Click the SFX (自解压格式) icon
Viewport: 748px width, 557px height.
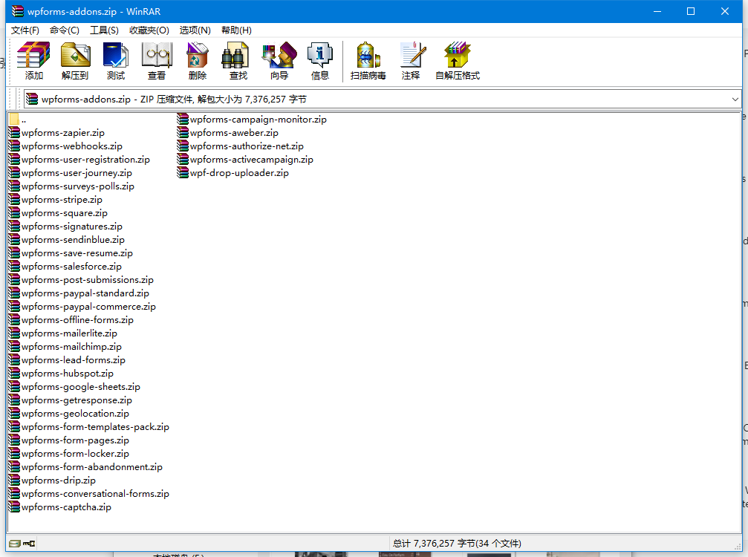point(457,61)
